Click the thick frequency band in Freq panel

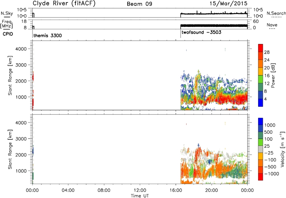[x=214, y=26]
